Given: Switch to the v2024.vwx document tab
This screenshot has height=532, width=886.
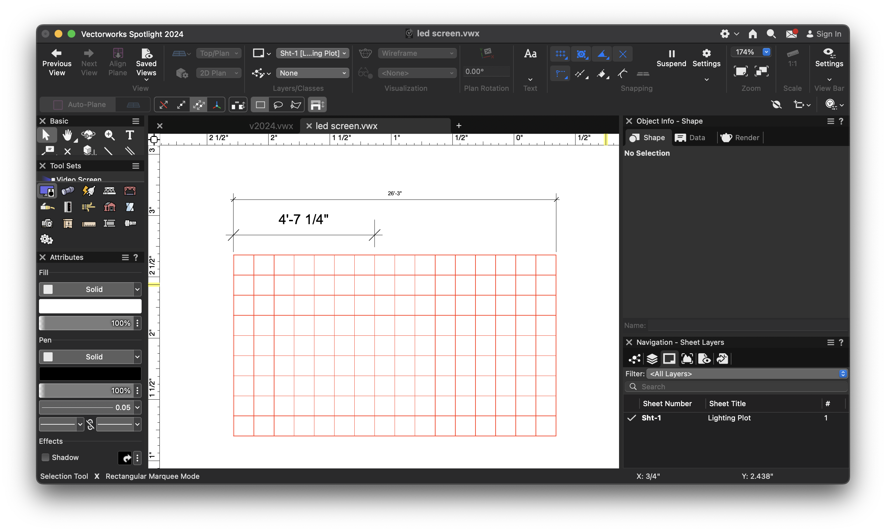Looking at the screenshot, I should point(271,126).
